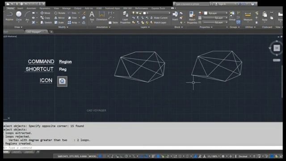
Task: Click the Group tool
Action: 232,16
